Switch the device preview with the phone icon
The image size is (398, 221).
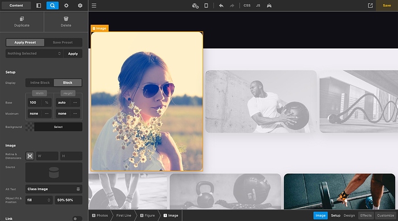click(206, 5)
